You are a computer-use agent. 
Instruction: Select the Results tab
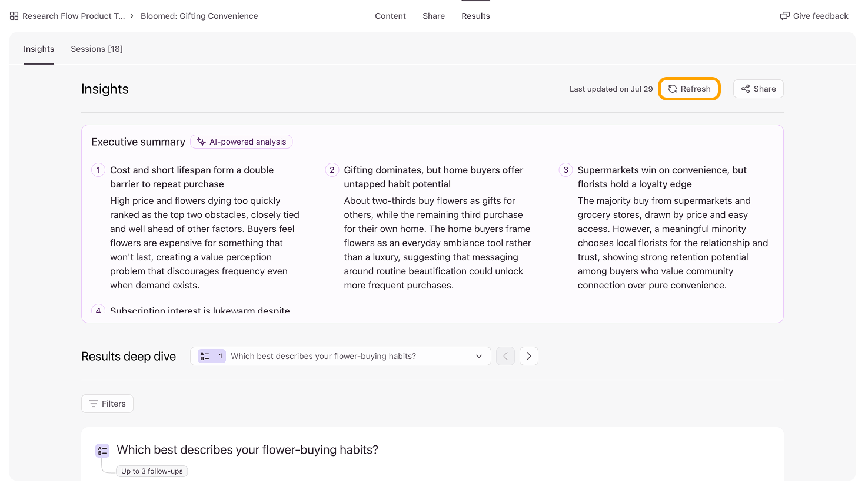(475, 16)
